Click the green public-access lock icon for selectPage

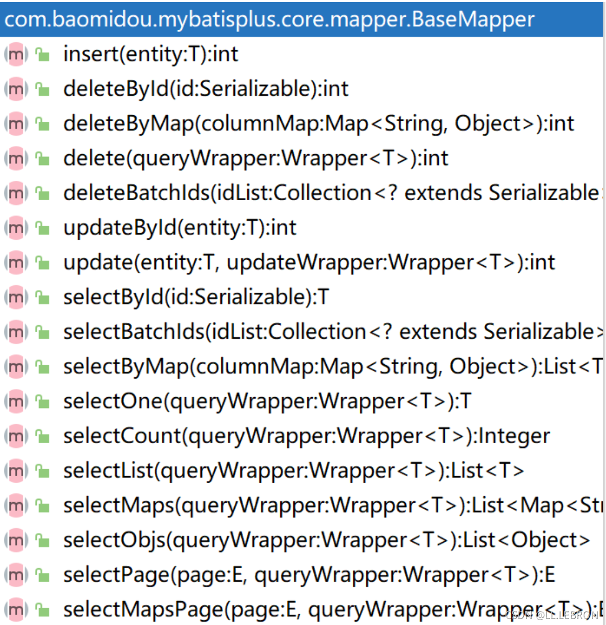coord(42,575)
